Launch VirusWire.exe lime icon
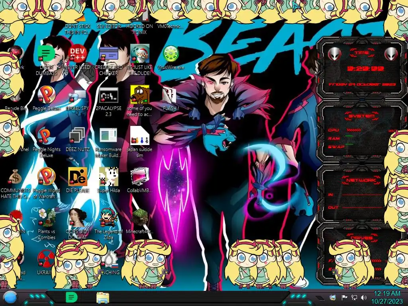This screenshot has height=306, width=408. 171,54
